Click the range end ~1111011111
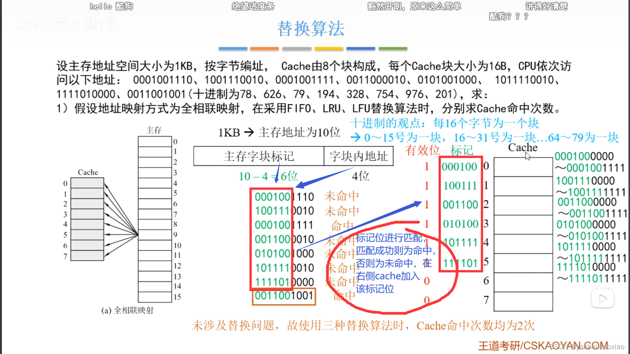The image size is (630, 354). [x=592, y=279]
